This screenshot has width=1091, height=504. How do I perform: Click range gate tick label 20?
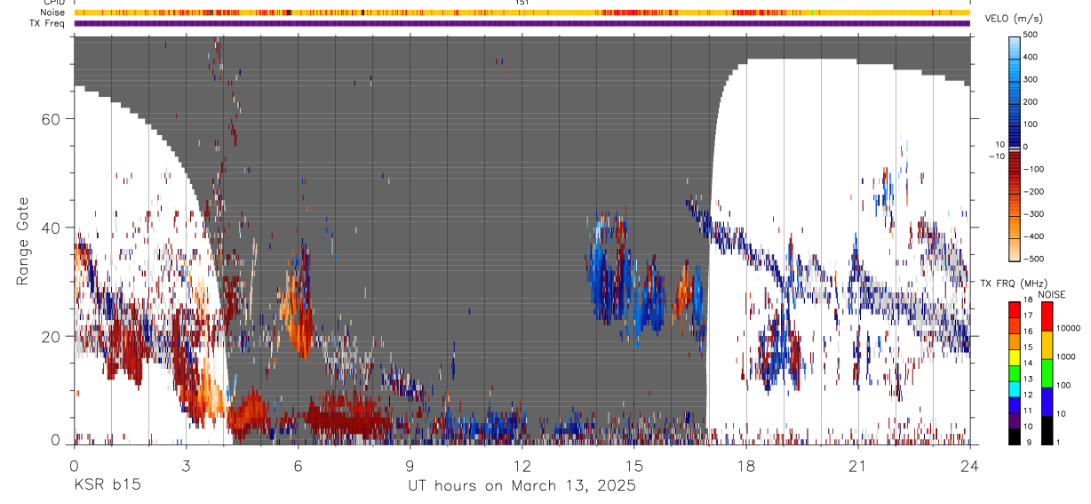click(x=51, y=336)
